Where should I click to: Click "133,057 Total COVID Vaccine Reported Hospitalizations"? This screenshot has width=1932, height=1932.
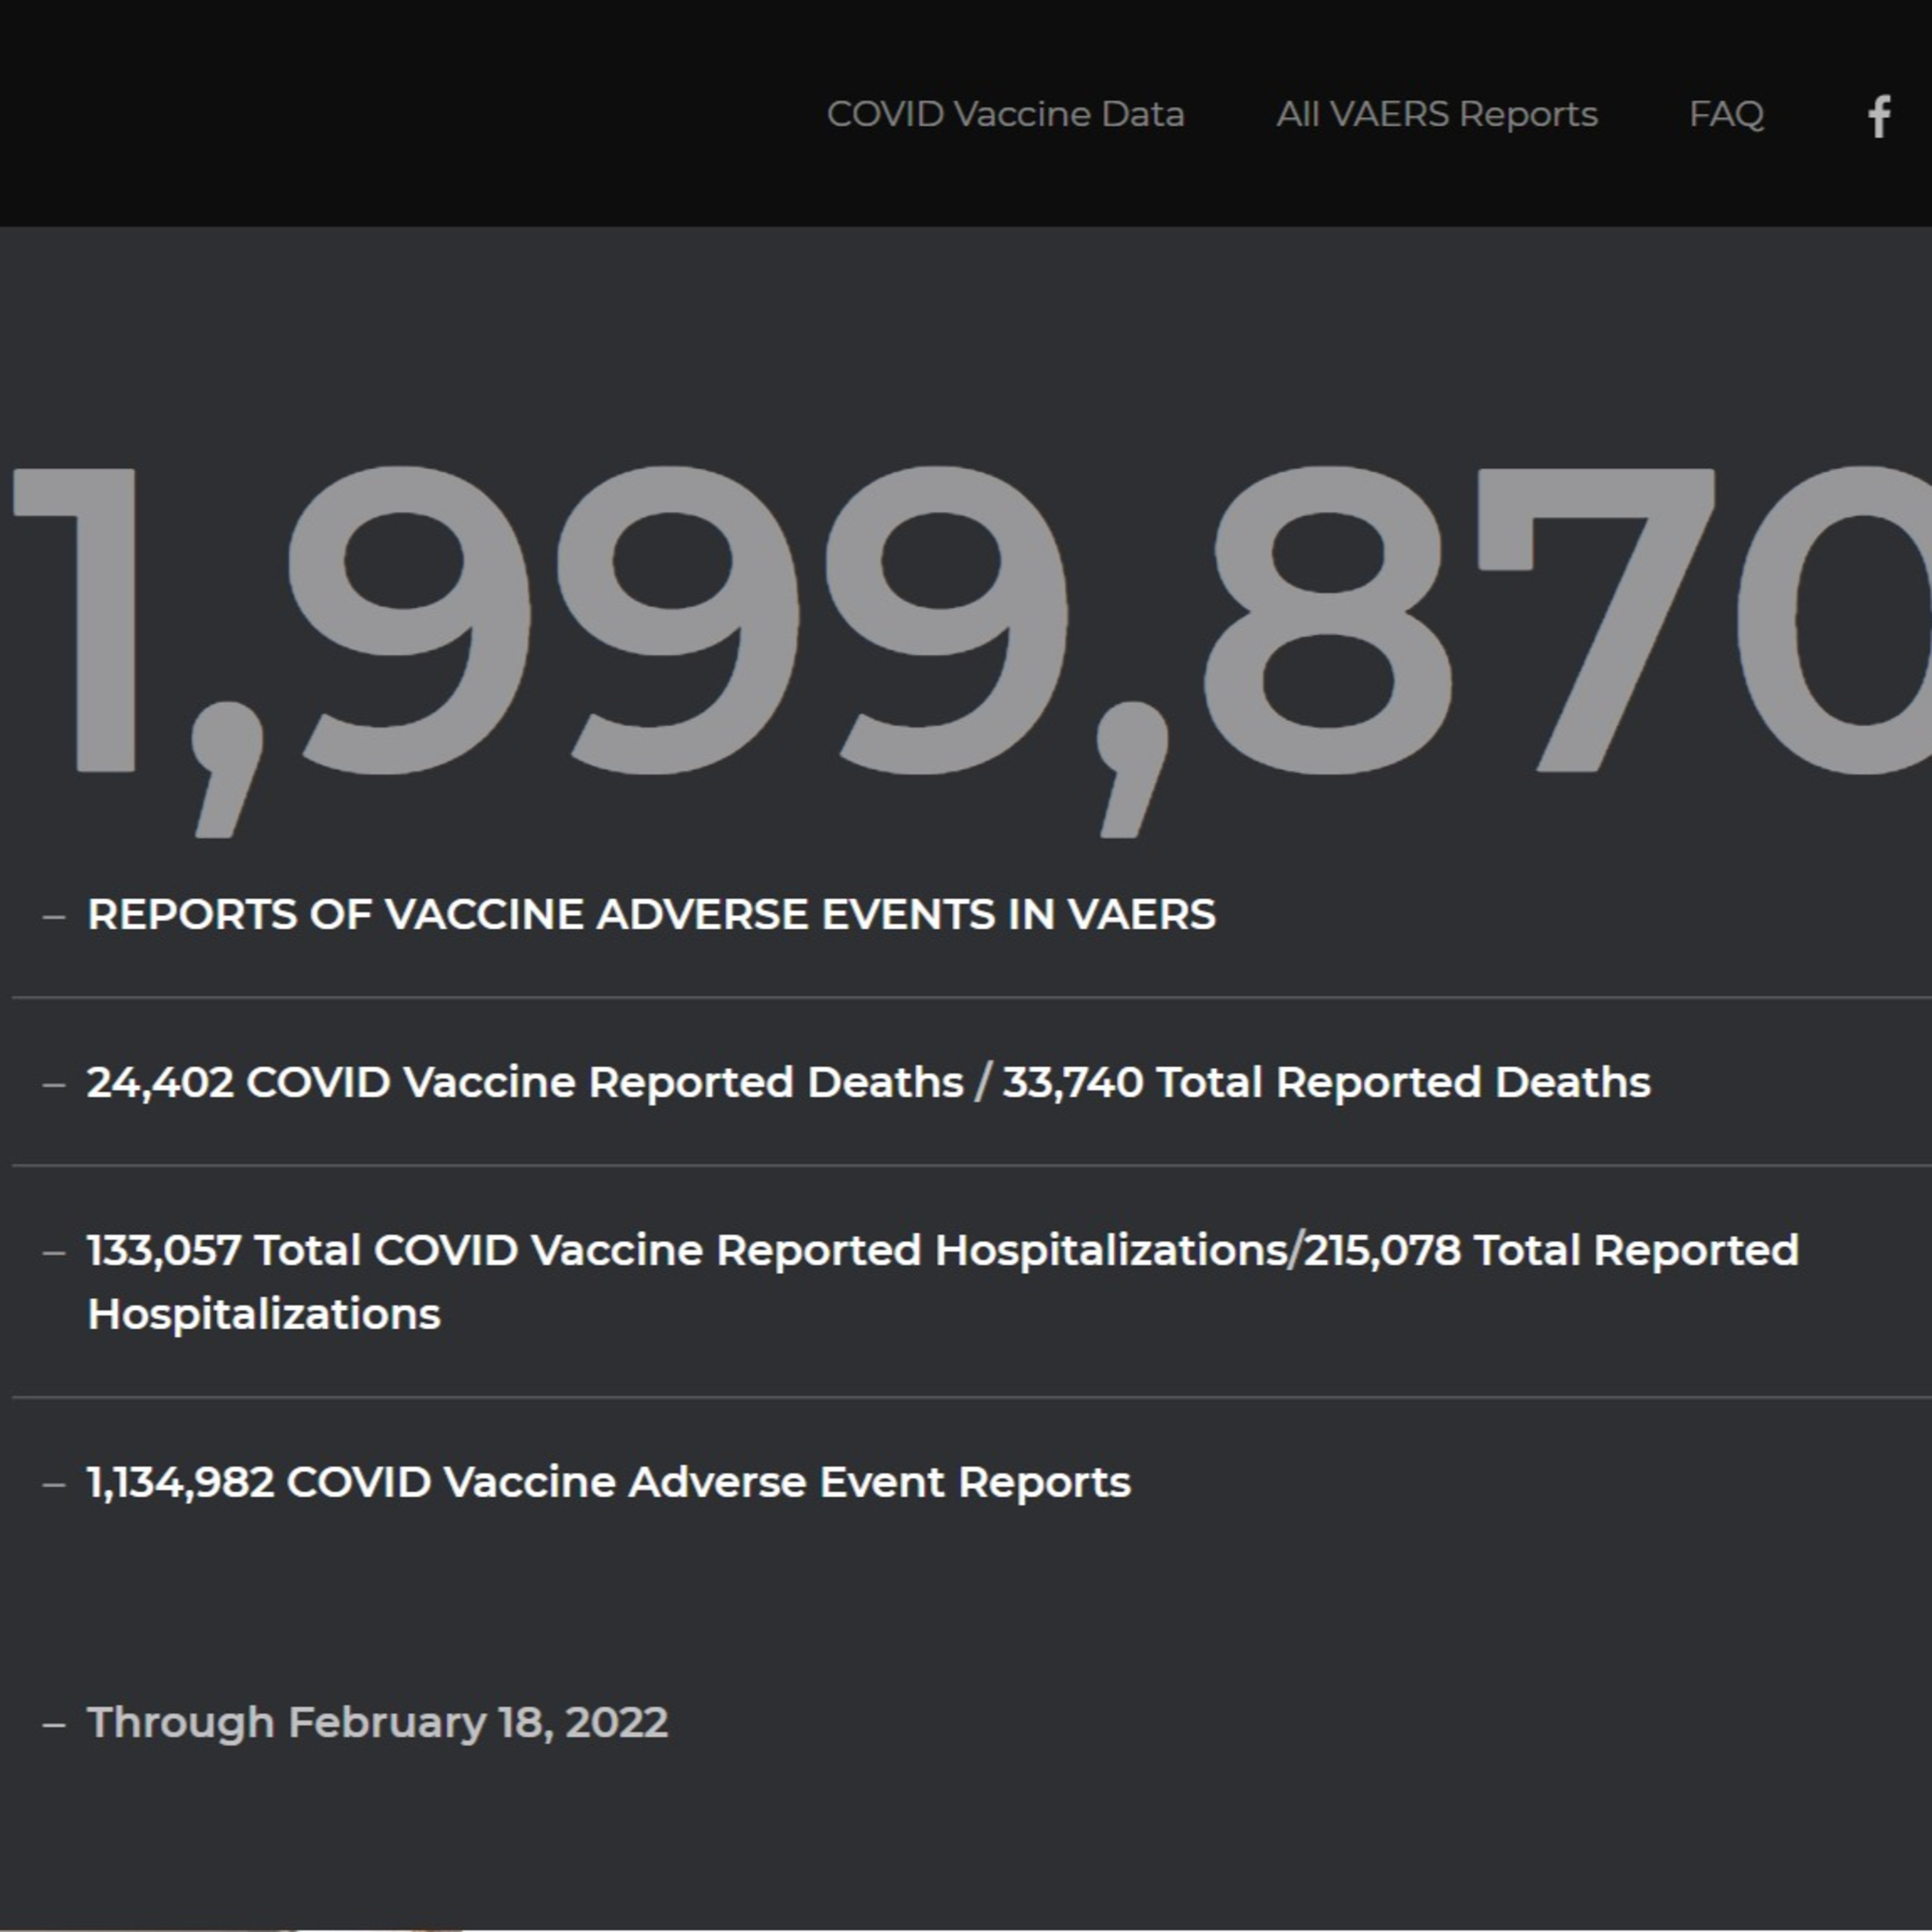coord(688,1250)
